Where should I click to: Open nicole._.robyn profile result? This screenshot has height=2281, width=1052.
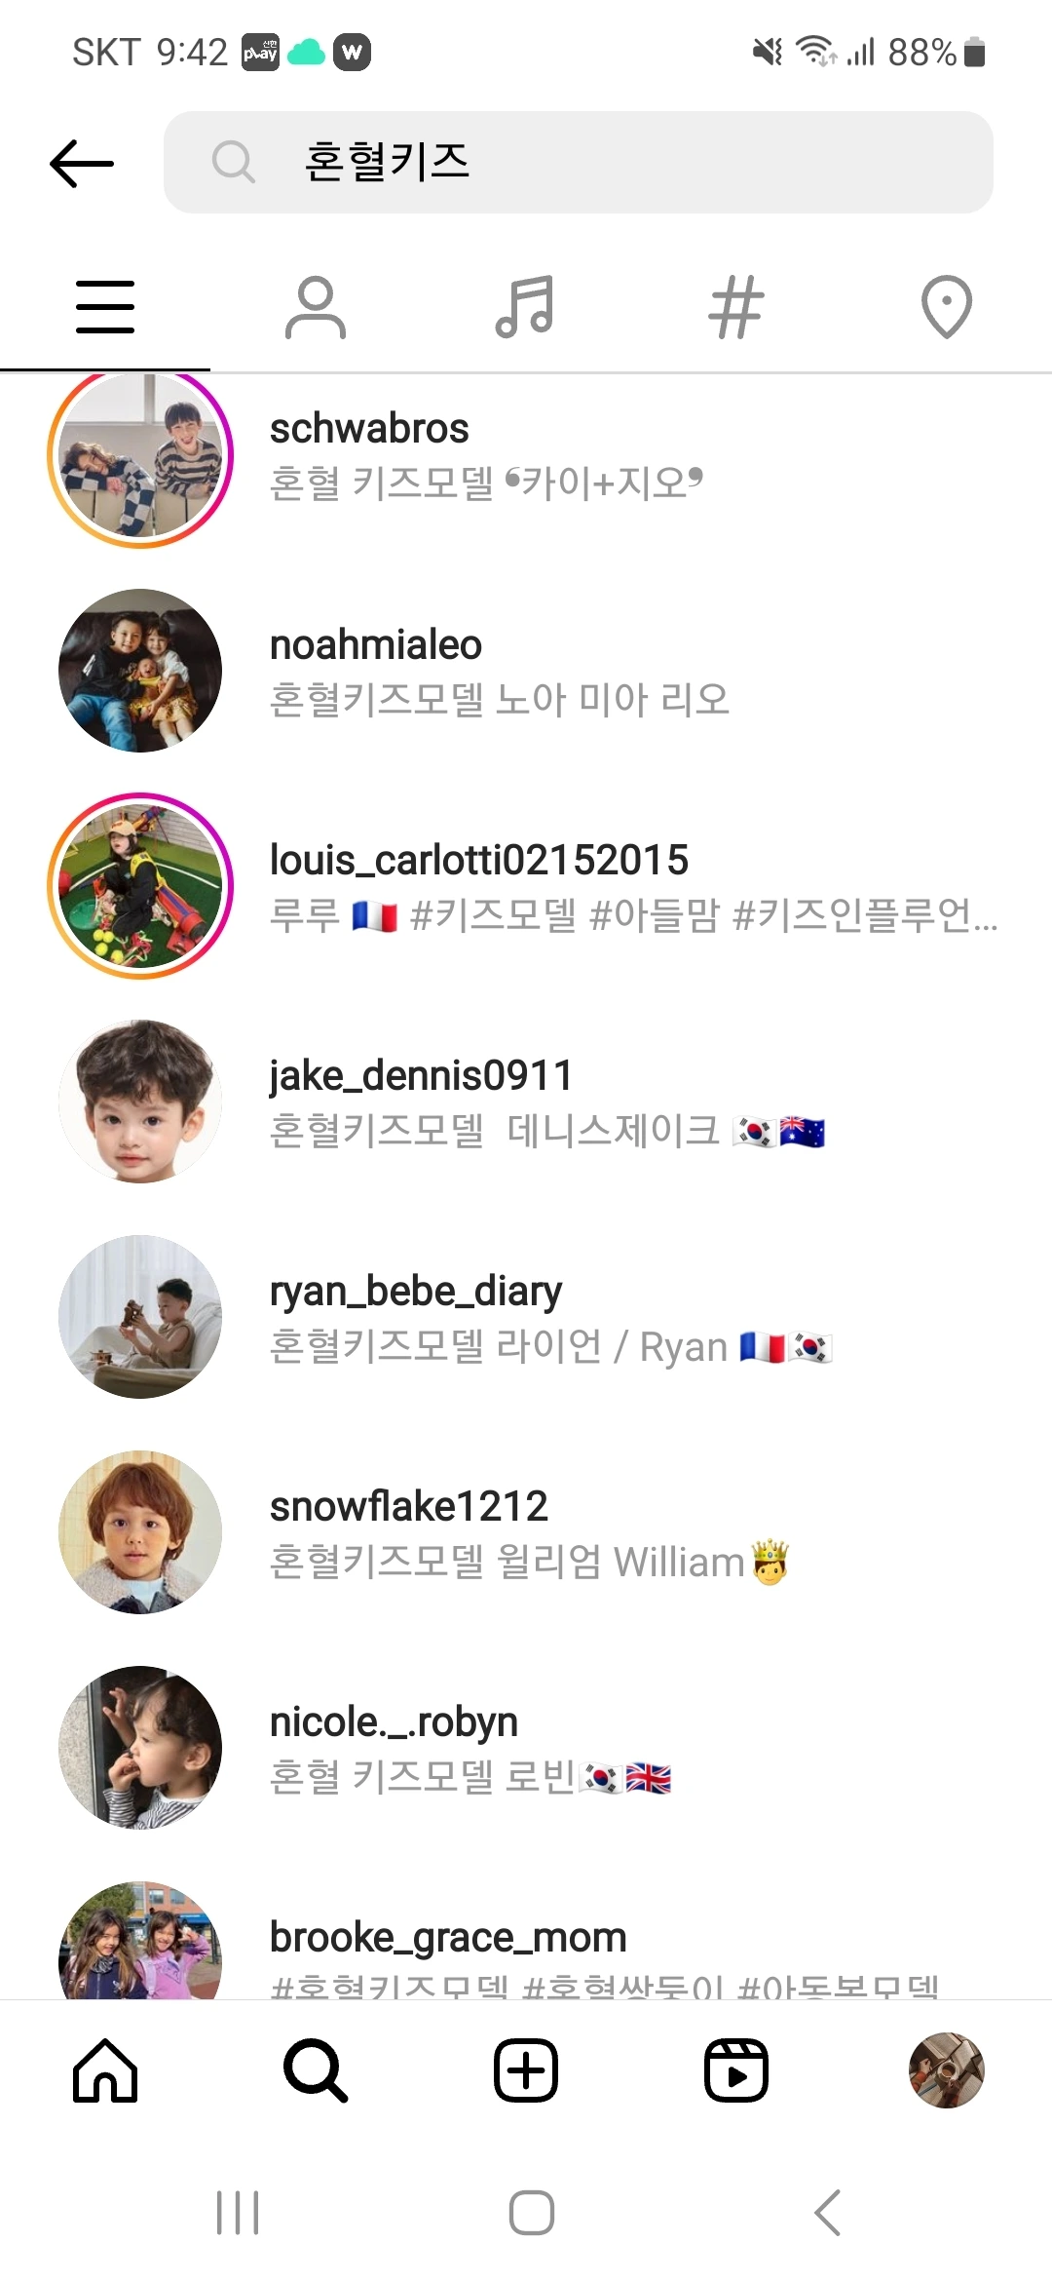pos(526,1748)
